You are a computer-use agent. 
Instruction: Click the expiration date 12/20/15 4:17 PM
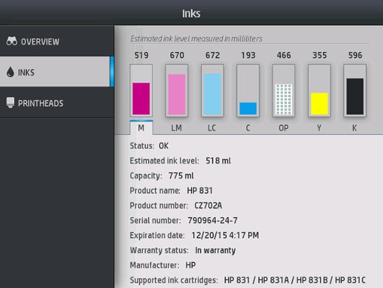pyautogui.click(x=225, y=236)
